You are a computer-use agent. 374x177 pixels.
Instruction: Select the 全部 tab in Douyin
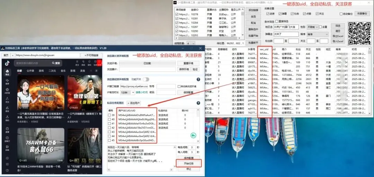click(19, 71)
